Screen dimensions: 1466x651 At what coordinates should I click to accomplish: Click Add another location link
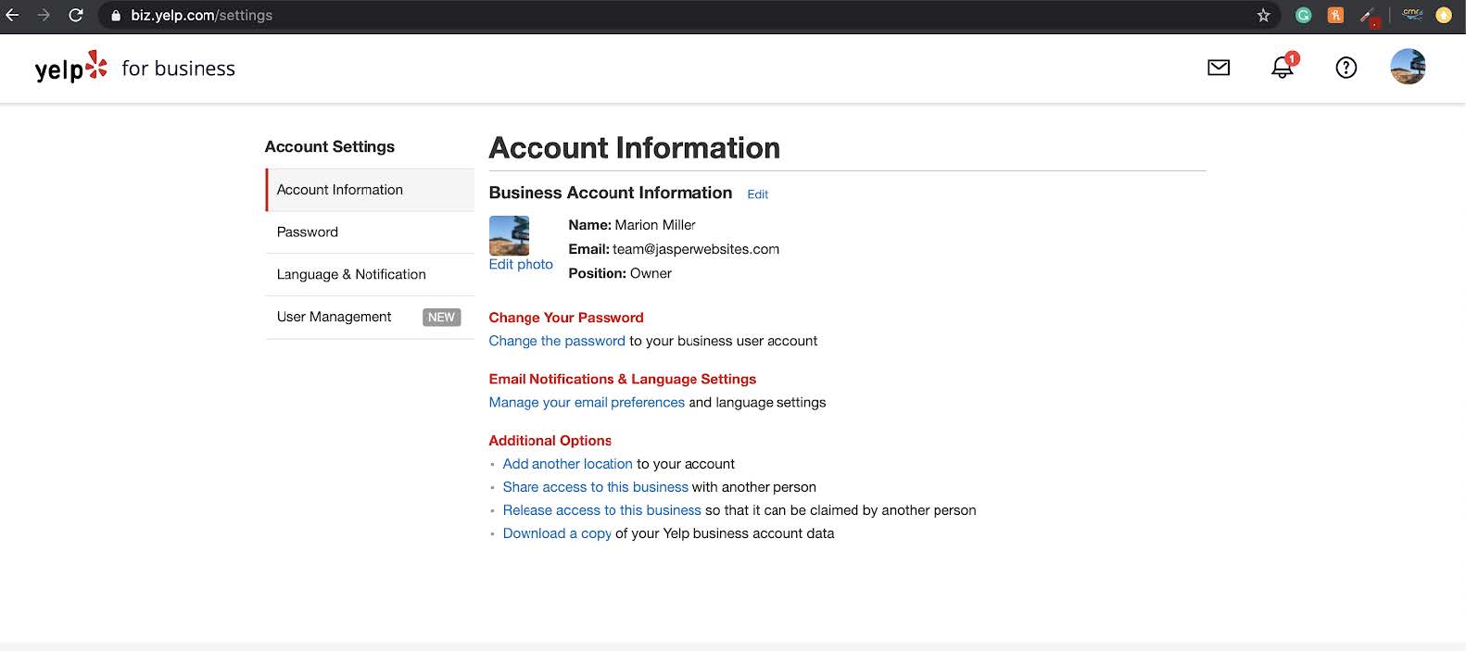tap(567, 464)
